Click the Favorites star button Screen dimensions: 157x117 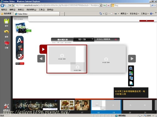click(x=6, y=14)
